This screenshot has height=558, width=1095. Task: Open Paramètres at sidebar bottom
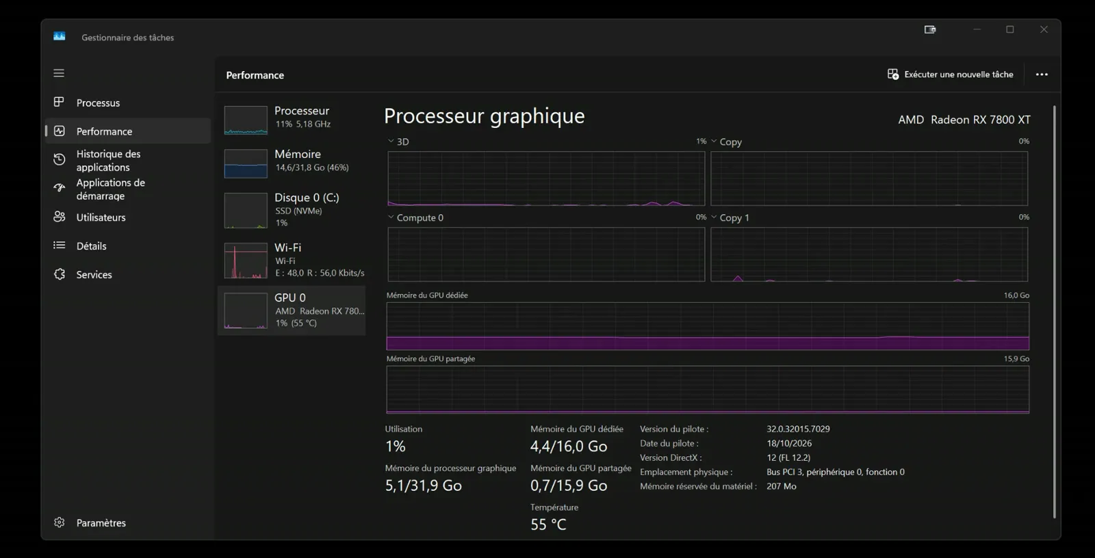[x=129, y=522]
